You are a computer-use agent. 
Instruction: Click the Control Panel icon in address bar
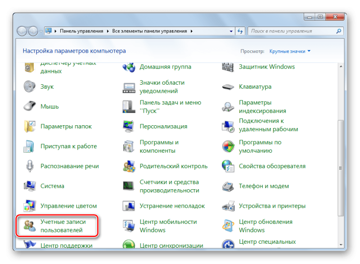49,31
